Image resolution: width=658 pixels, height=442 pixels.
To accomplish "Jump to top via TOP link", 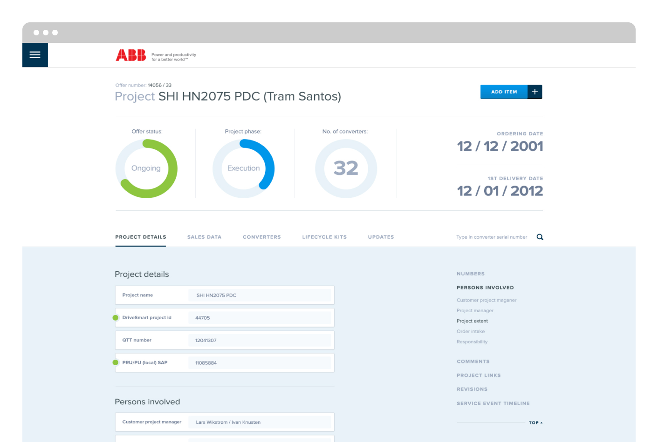I will click(535, 423).
